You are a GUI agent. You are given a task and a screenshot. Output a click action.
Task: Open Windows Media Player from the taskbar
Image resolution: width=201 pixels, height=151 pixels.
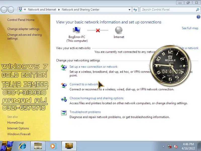tap(53, 146)
